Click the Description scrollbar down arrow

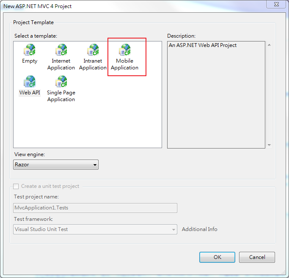(x=269, y=145)
